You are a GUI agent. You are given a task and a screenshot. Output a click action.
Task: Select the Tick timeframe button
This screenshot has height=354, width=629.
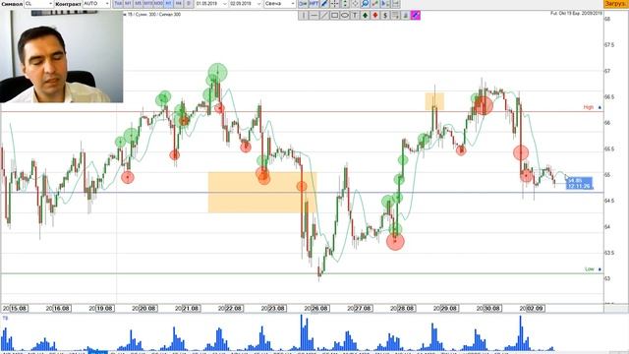click(118, 4)
